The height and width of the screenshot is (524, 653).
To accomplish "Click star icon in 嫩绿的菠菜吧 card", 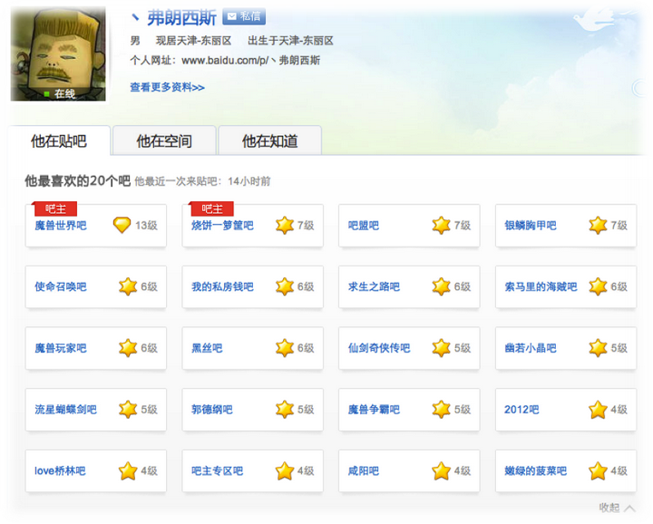I will [x=598, y=471].
